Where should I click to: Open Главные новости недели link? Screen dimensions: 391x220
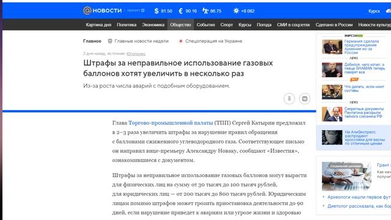click(139, 41)
